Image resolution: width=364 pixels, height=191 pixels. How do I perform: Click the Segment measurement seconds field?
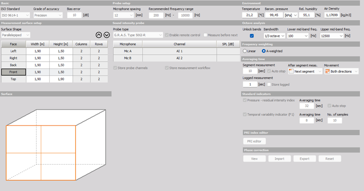coord(250,71)
